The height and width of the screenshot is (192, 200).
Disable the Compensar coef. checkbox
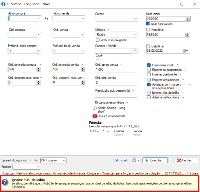point(149,65)
